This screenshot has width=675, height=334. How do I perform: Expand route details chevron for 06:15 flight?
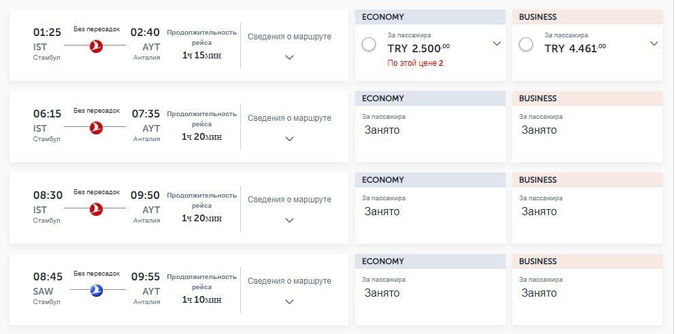[x=289, y=139]
